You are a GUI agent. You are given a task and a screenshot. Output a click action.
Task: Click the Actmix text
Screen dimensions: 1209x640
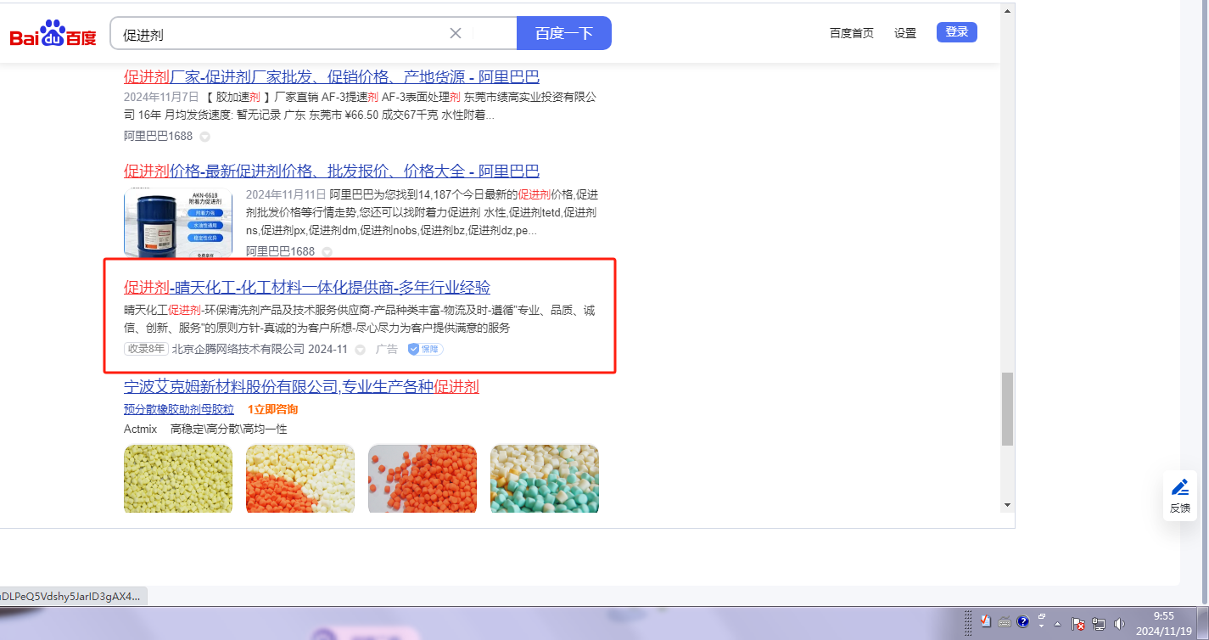pyautogui.click(x=141, y=429)
